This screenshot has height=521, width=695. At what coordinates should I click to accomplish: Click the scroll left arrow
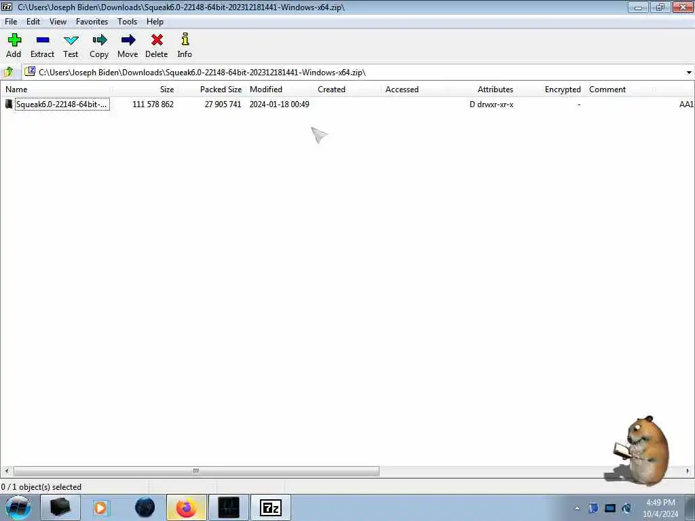click(7, 471)
